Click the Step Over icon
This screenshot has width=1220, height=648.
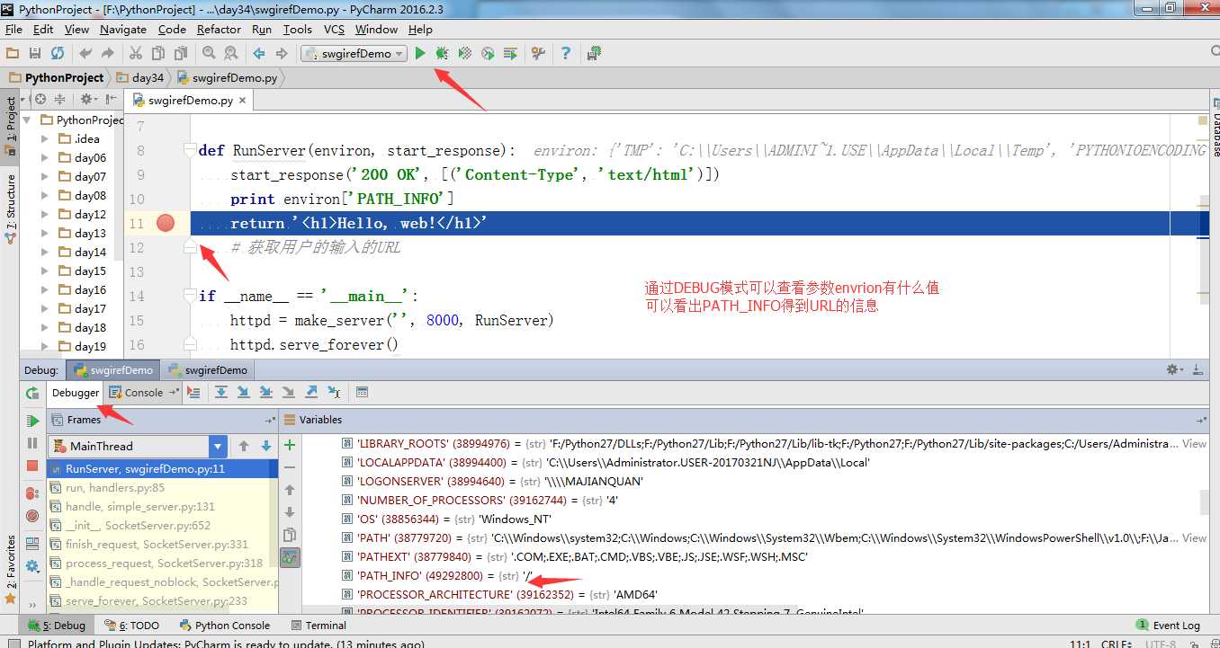pyautogui.click(x=221, y=392)
